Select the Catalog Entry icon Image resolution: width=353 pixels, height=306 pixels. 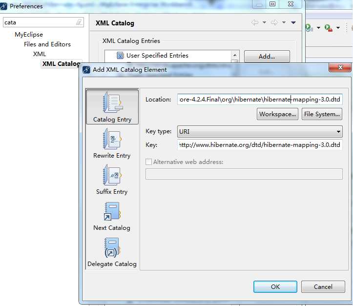point(112,103)
